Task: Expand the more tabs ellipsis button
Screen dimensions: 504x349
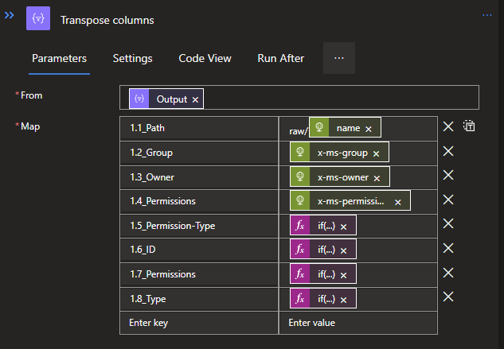Action: point(338,58)
